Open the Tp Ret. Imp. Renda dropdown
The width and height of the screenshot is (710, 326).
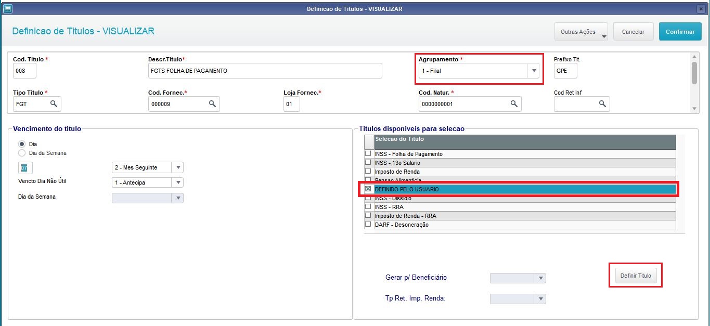tap(540, 299)
